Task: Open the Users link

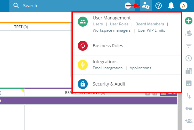Action: (x=97, y=24)
